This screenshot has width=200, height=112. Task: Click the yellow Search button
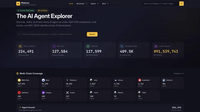[92, 34]
